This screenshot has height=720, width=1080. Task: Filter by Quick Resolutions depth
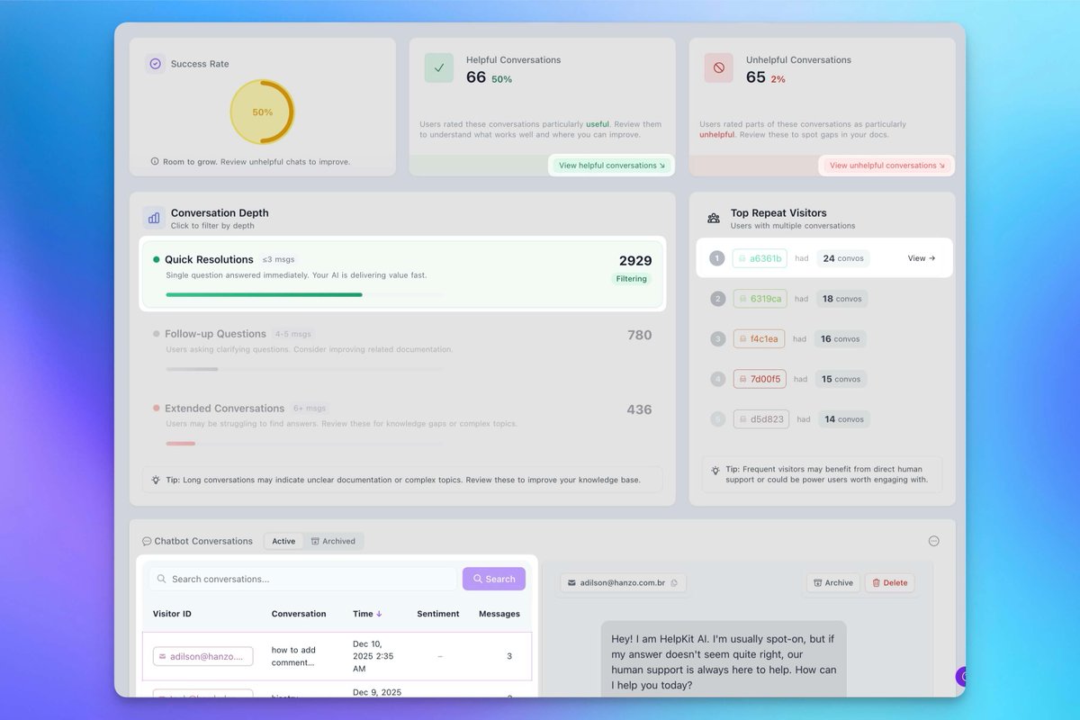[x=402, y=274]
